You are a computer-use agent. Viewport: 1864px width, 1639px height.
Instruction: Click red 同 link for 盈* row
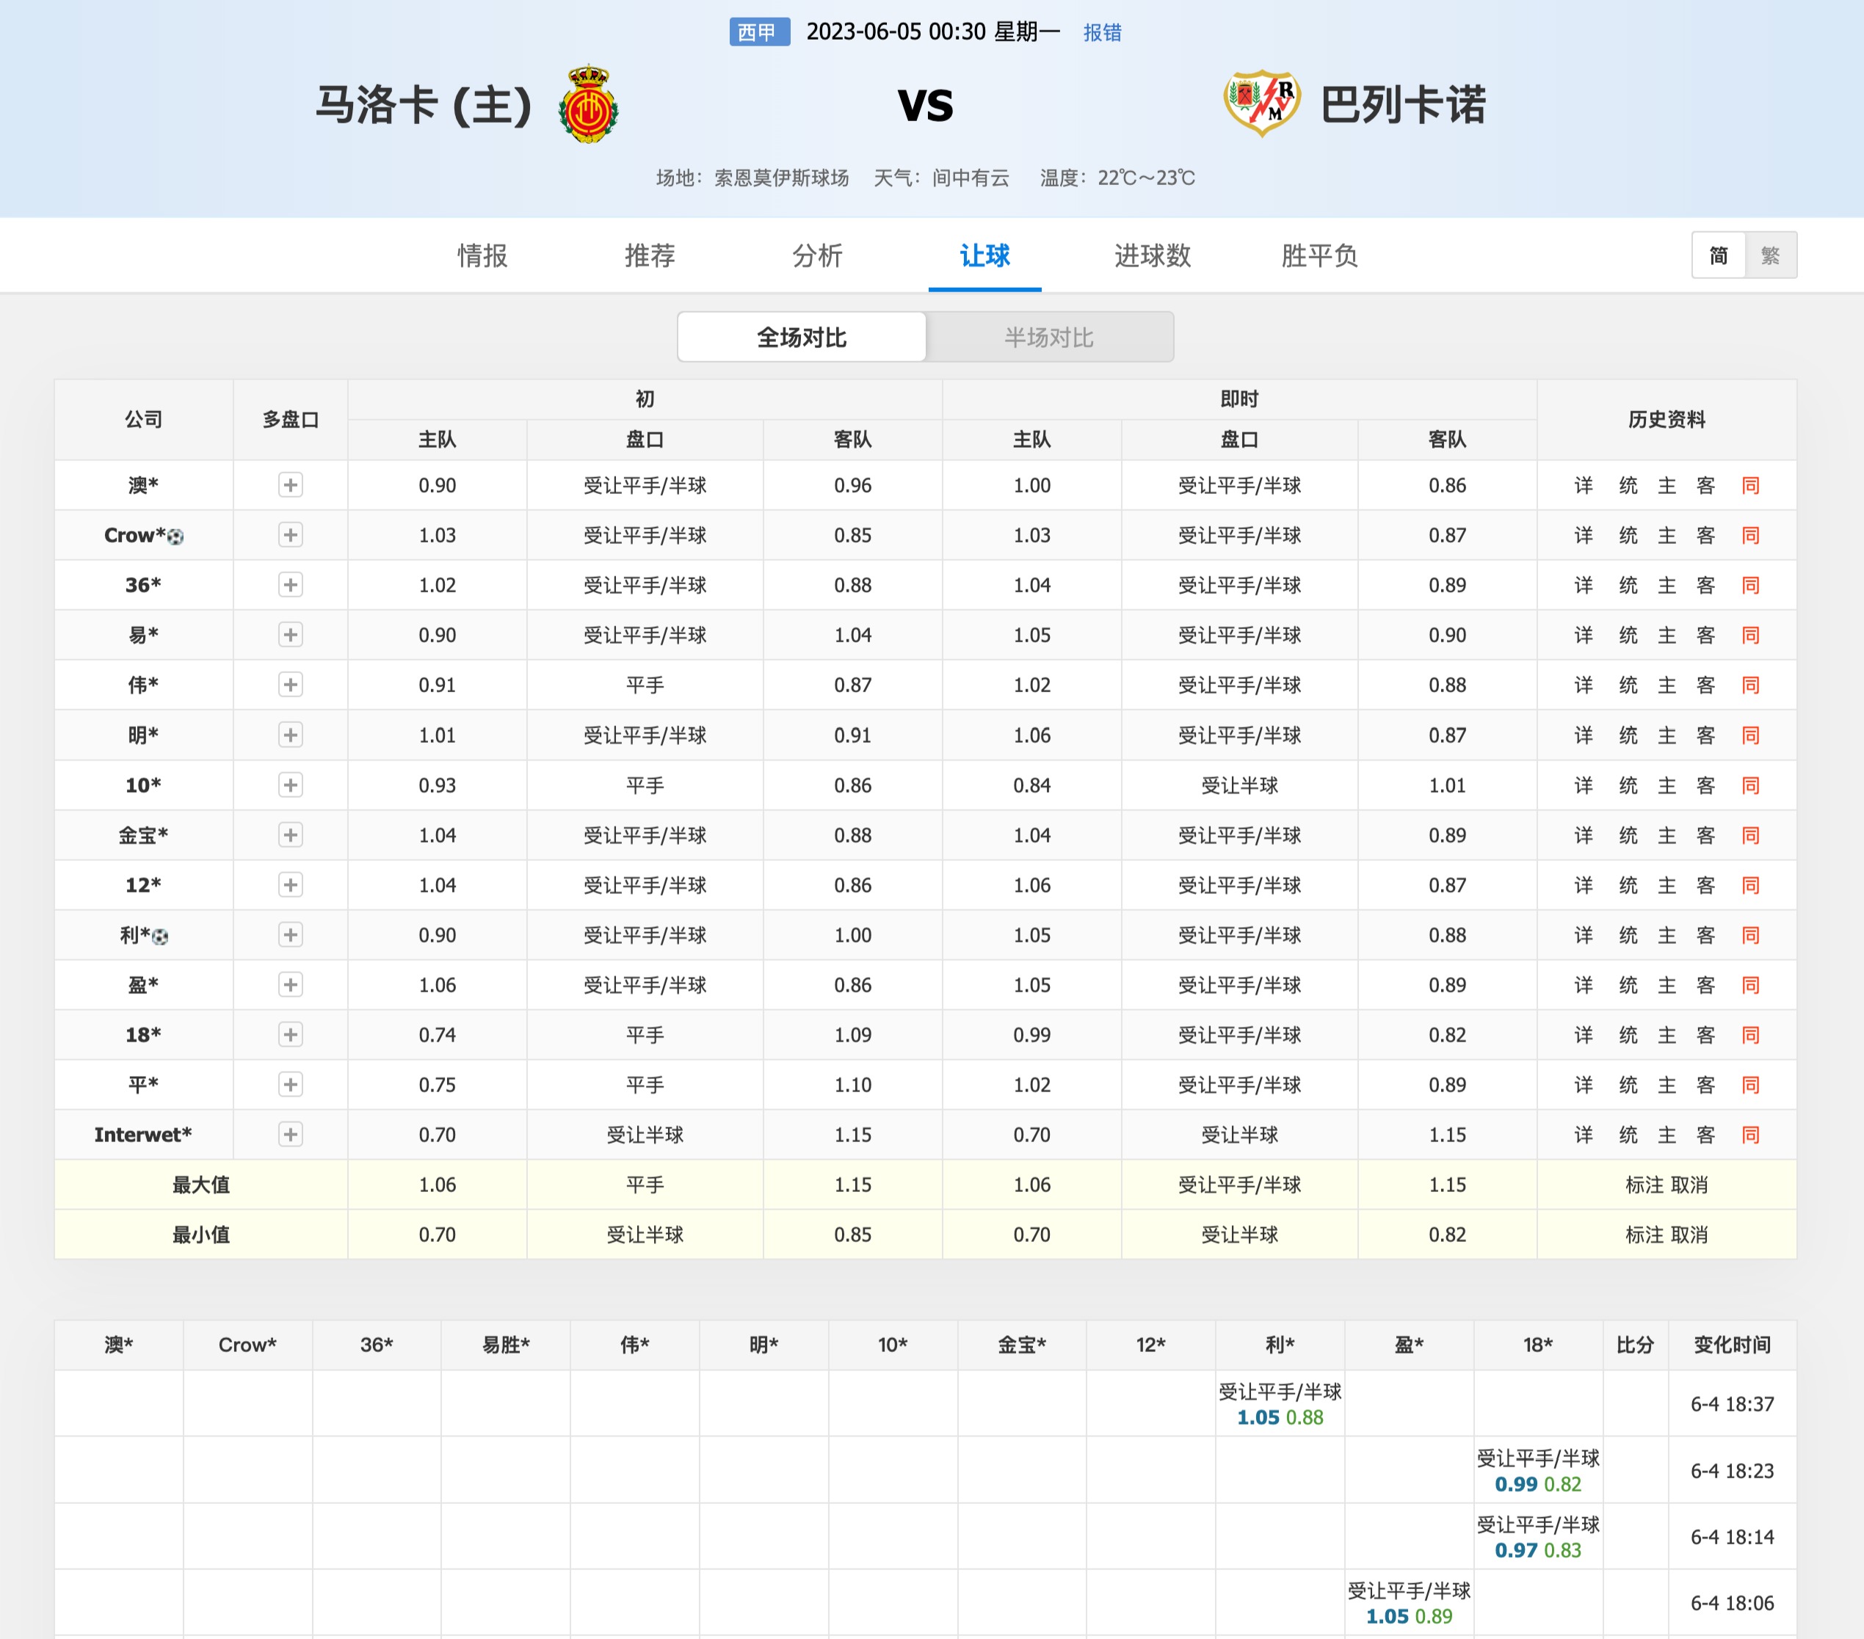tap(1750, 984)
